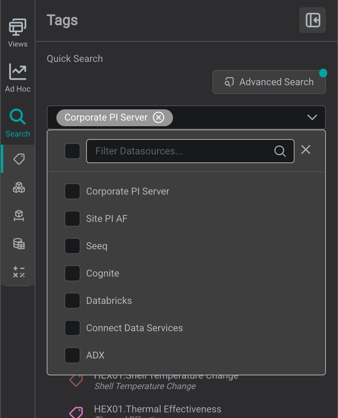The height and width of the screenshot is (418, 338).
Task: Close the datasource filter with X
Action: pos(306,150)
